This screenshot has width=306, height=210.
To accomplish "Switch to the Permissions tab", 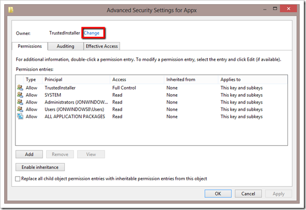I will point(30,46).
